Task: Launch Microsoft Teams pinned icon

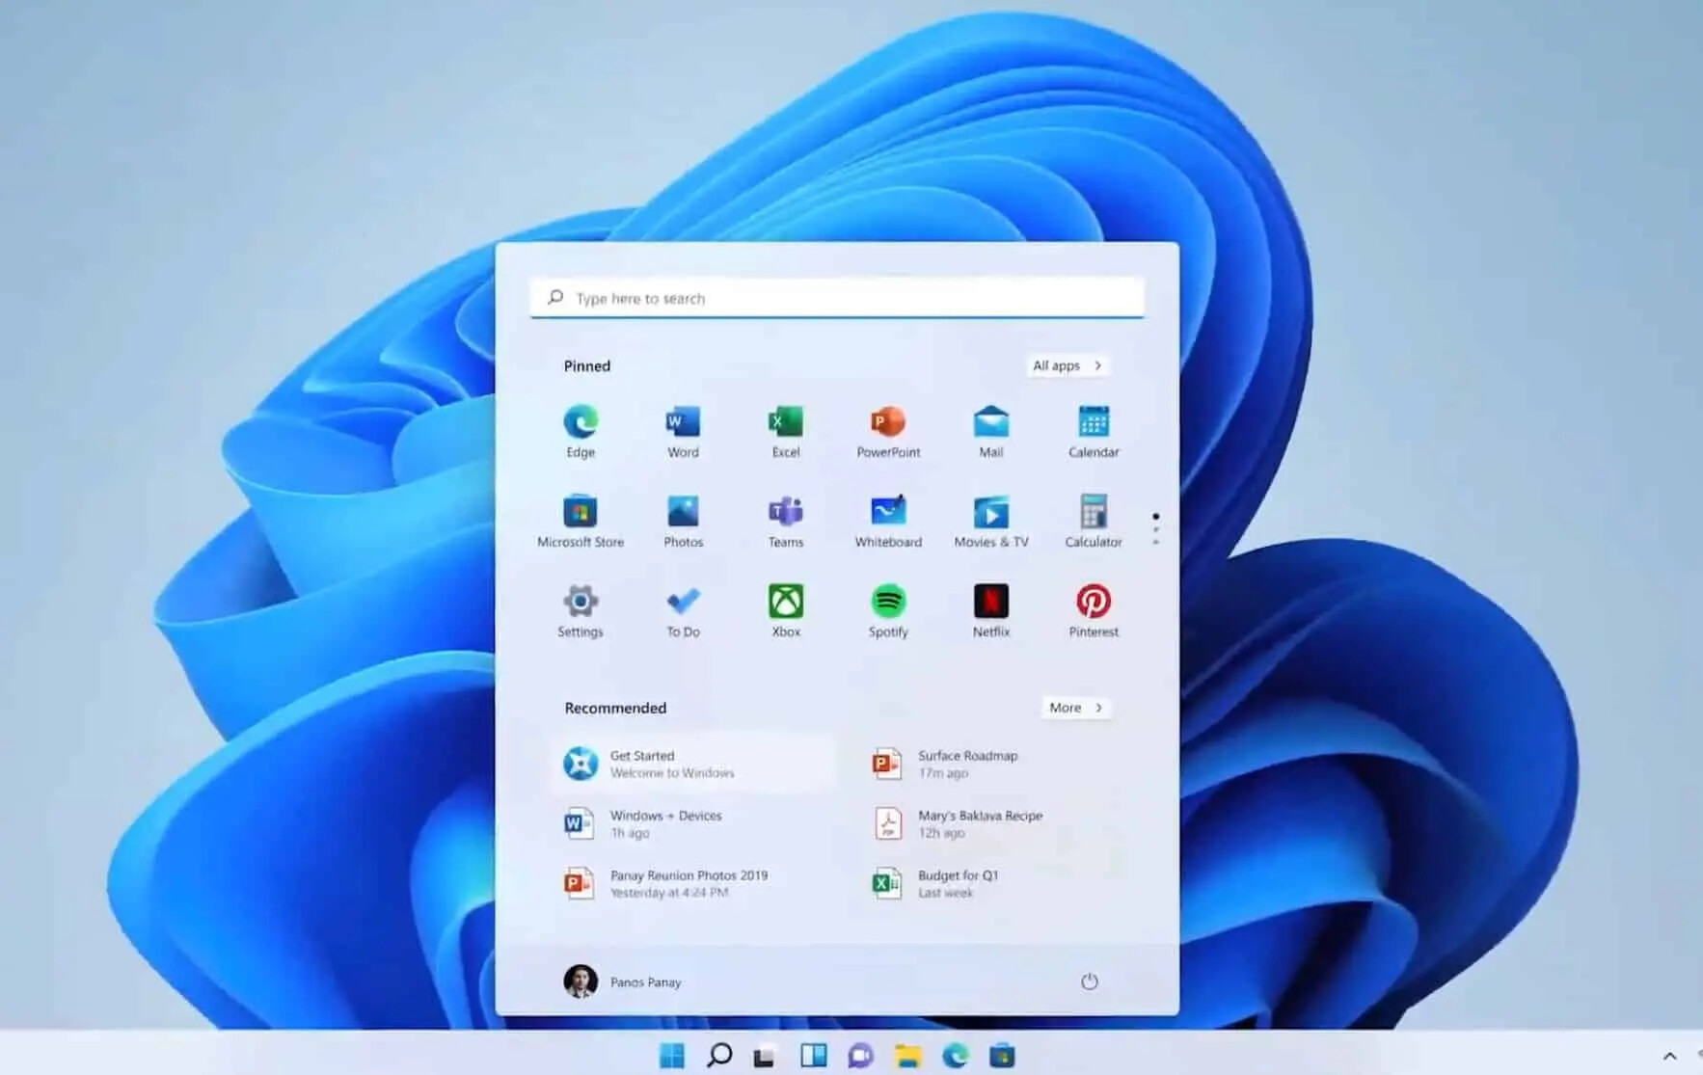Action: click(785, 521)
